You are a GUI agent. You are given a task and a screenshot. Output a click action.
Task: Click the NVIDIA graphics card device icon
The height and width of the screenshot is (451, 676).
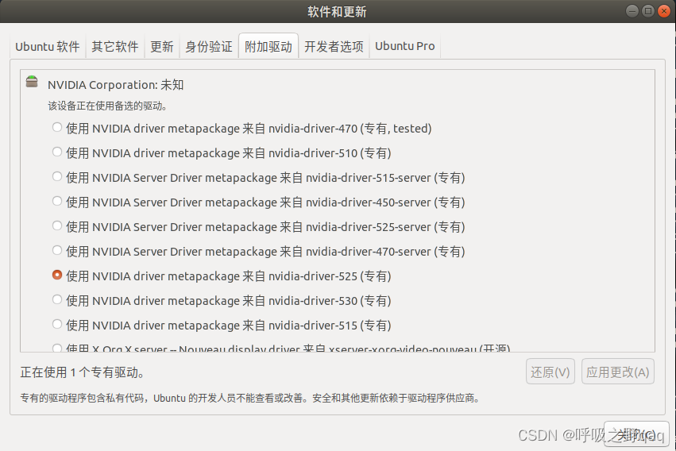point(32,82)
